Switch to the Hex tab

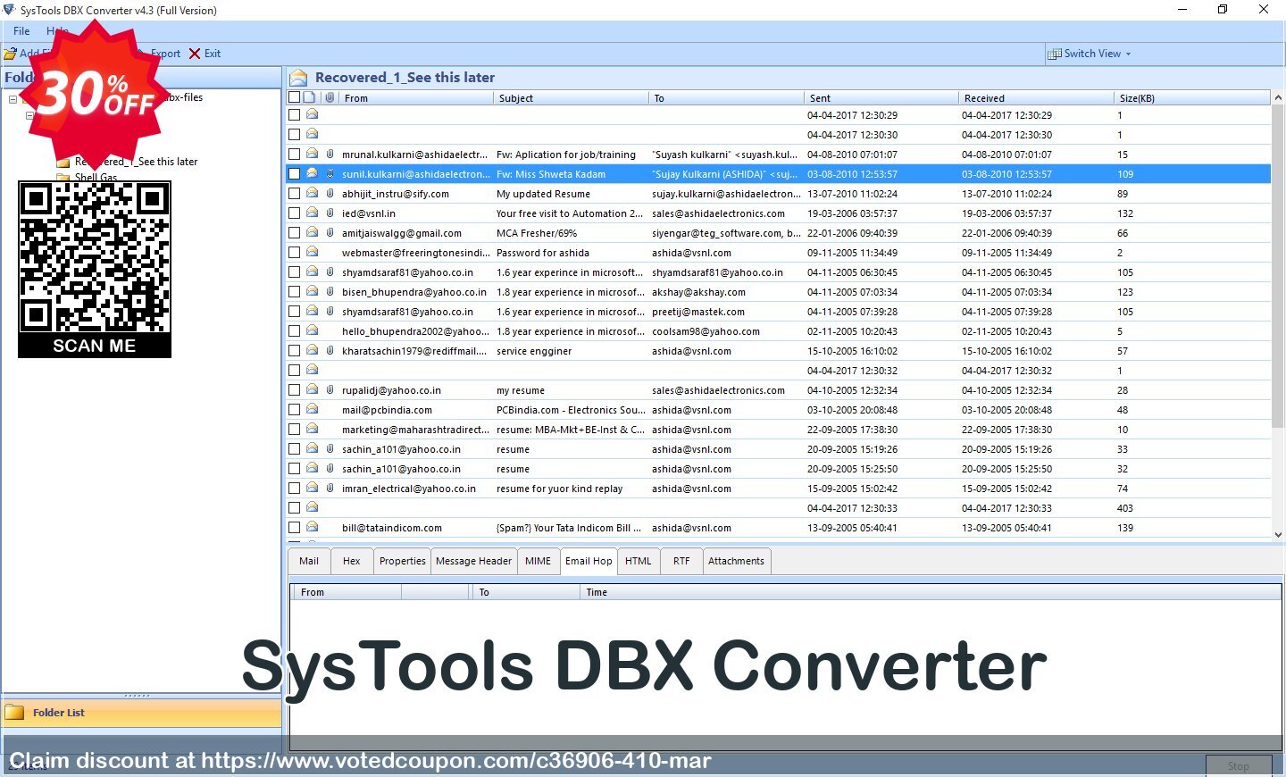[x=352, y=561]
